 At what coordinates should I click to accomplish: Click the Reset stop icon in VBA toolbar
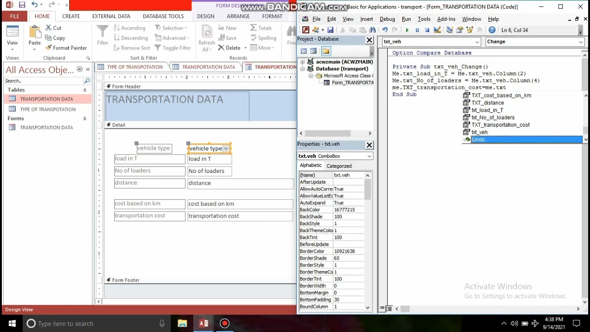point(427,30)
